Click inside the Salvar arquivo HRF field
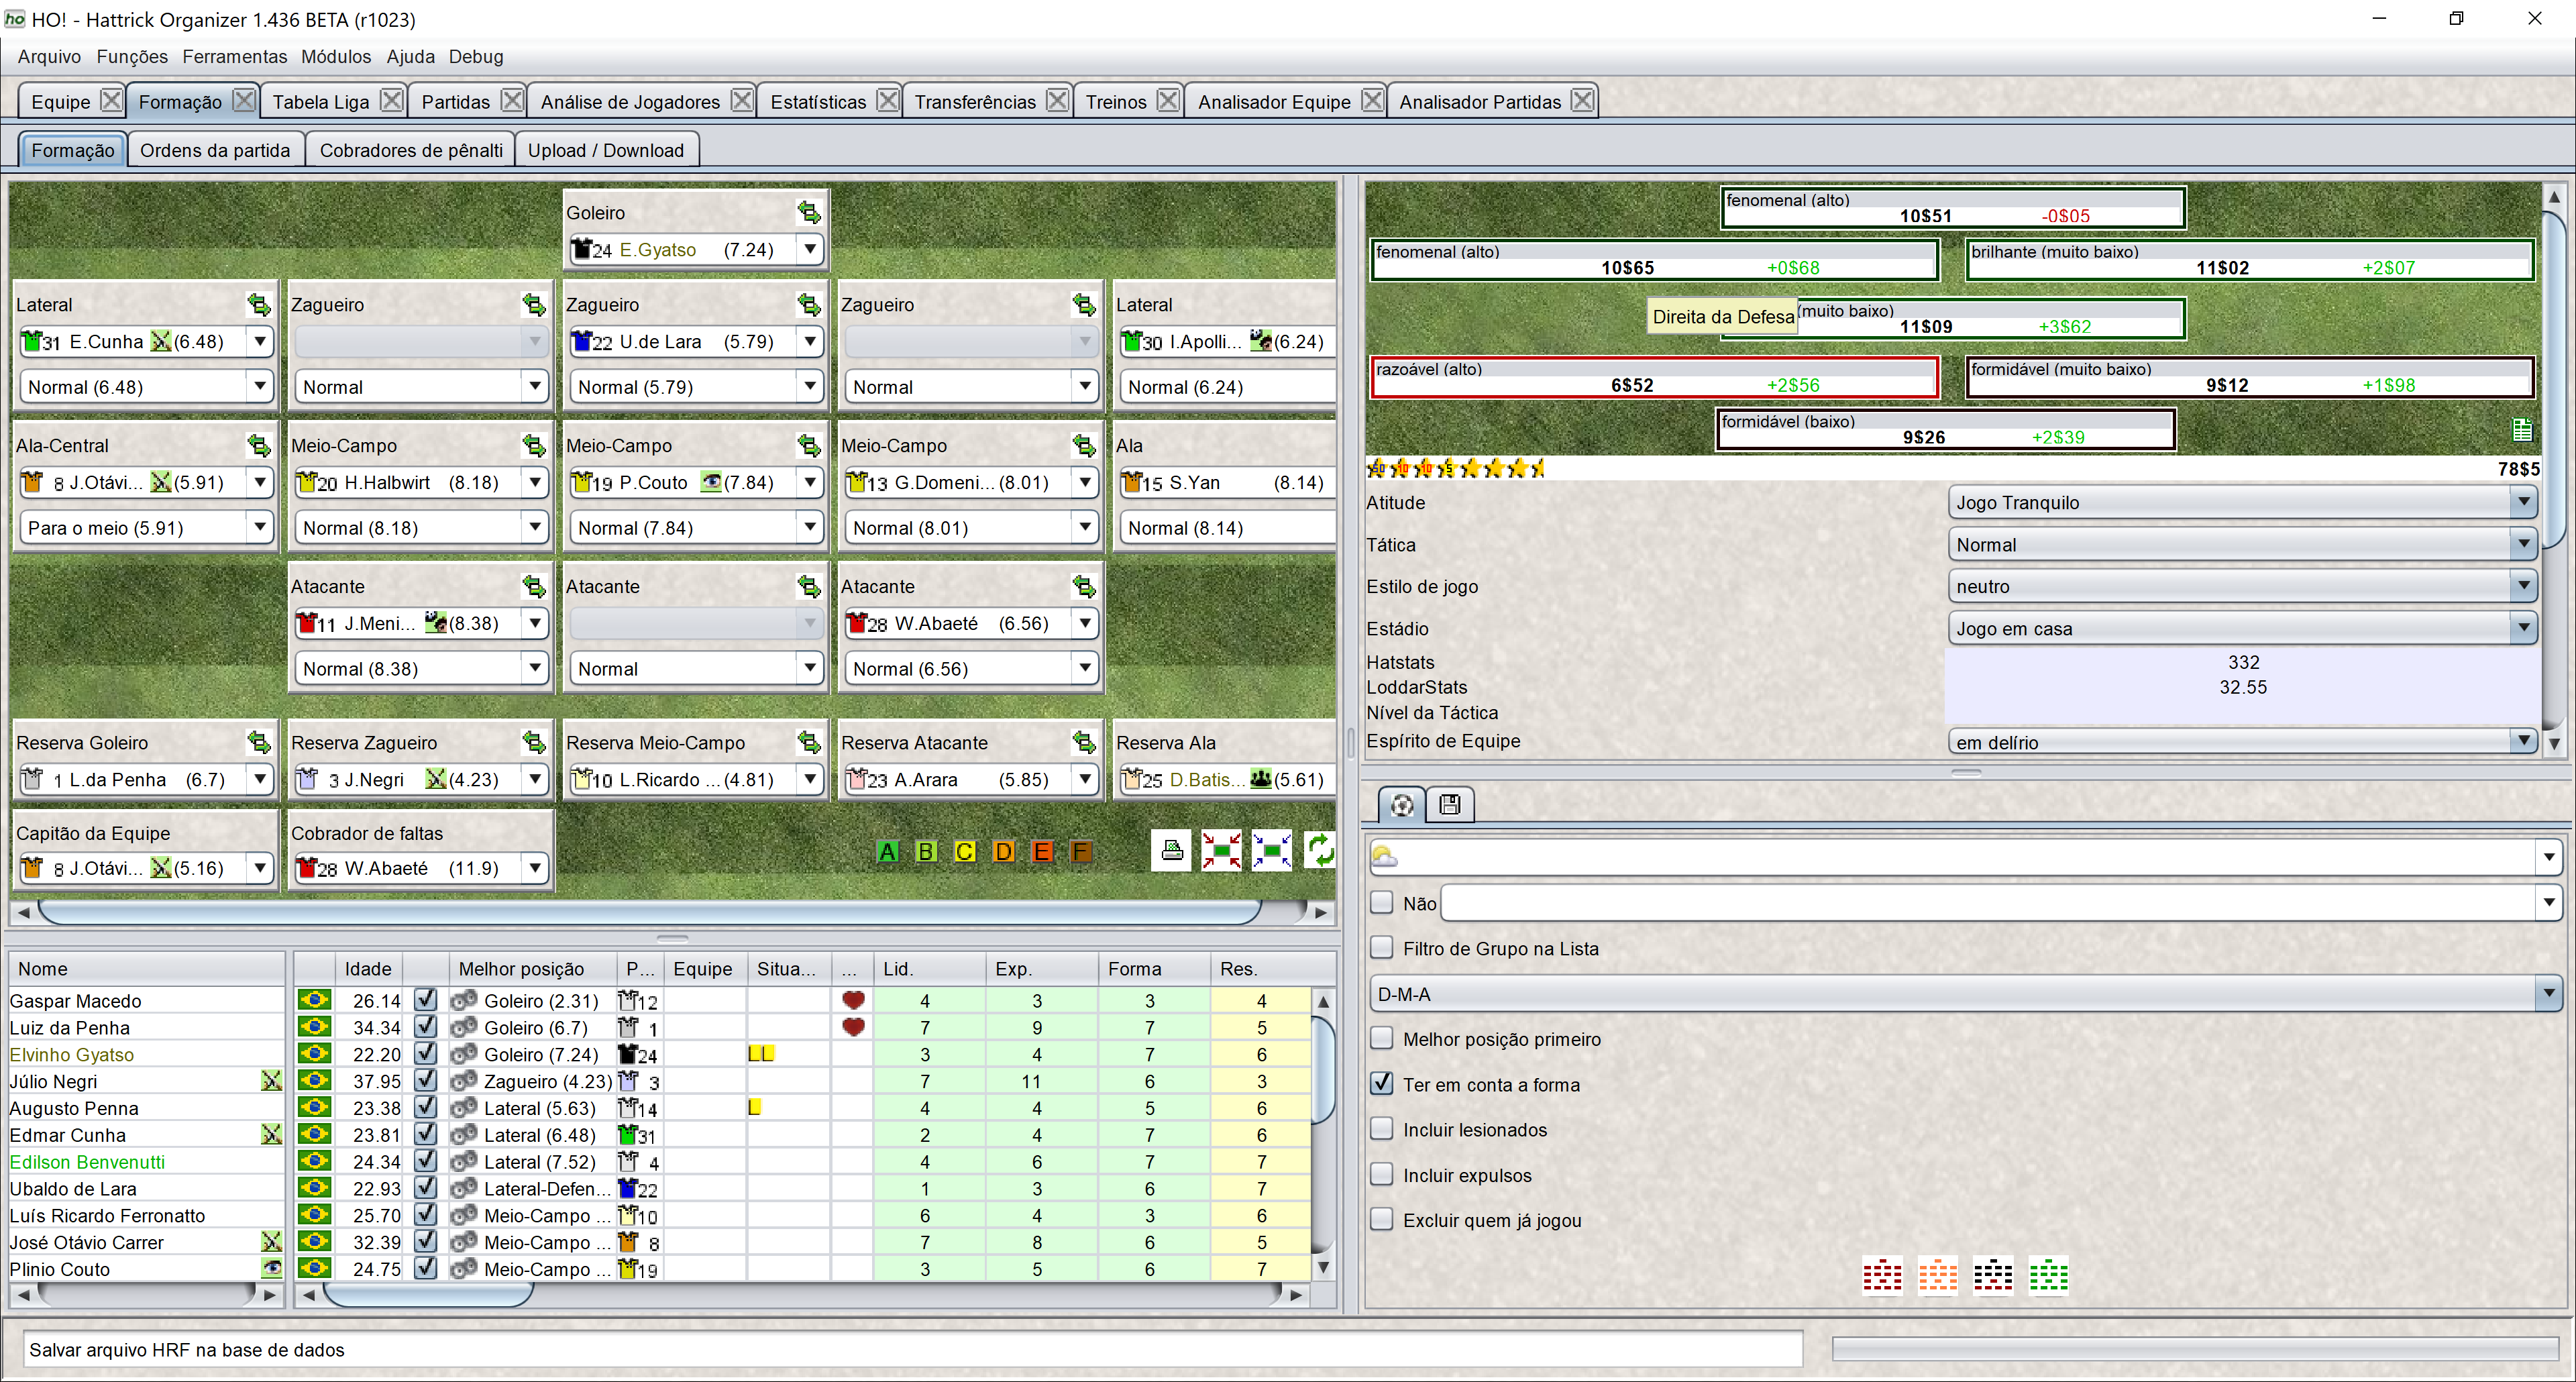Screen dimensions: 2576x1382 click(900, 1349)
